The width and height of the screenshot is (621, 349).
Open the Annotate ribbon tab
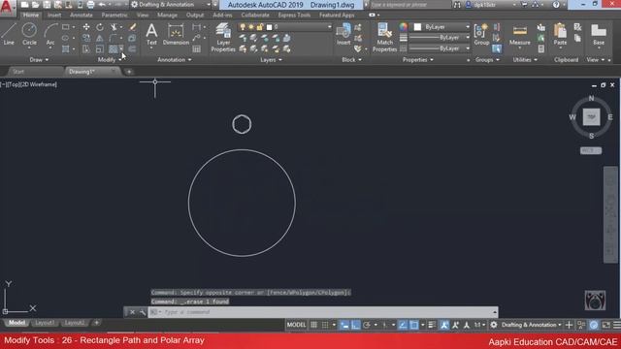[82, 16]
